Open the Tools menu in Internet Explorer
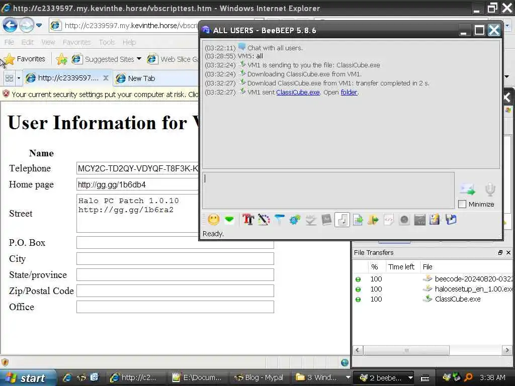The image size is (515, 386). 107,42
